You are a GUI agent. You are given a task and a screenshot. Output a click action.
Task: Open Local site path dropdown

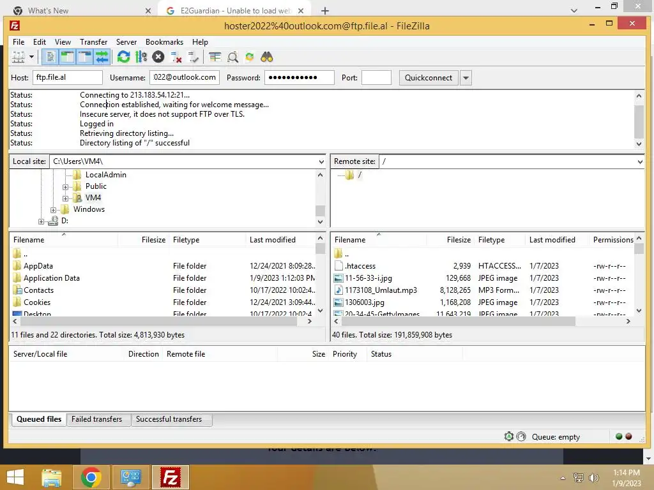(x=321, y=161)
